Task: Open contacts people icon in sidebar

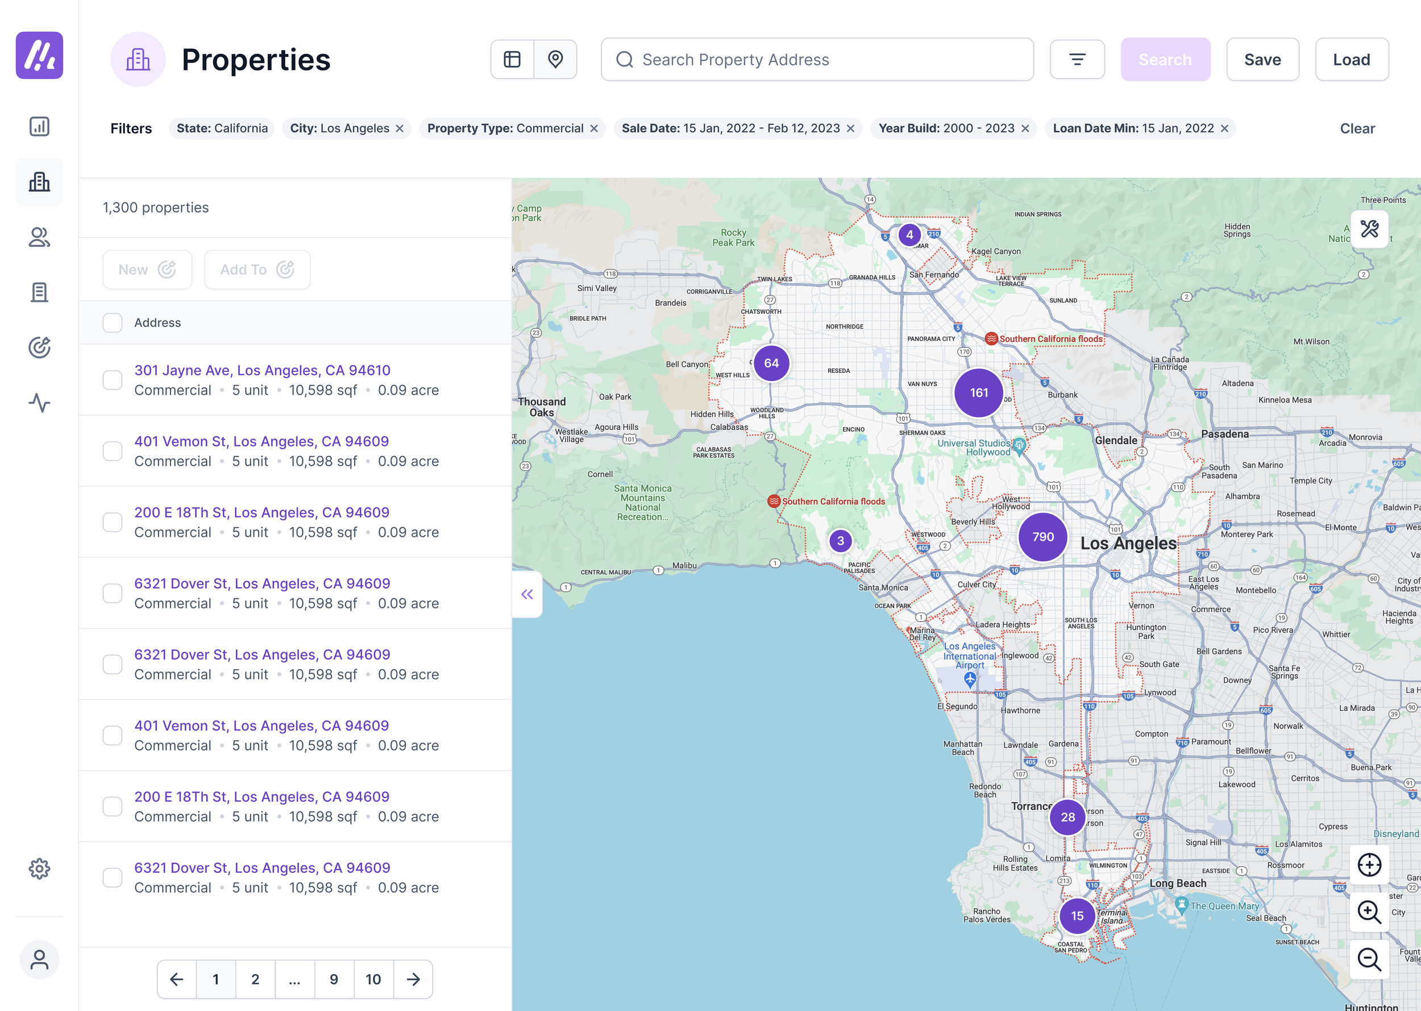Action: point(39,237)
